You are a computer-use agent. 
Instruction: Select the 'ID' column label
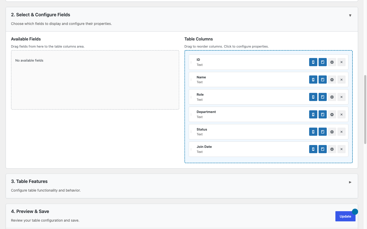tap(198, 60)
